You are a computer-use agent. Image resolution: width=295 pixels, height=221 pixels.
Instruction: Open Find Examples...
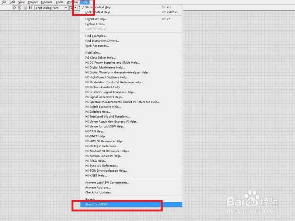point(131,36)
